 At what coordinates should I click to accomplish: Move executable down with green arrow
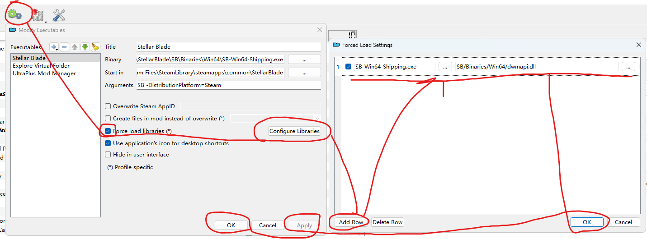85,47
